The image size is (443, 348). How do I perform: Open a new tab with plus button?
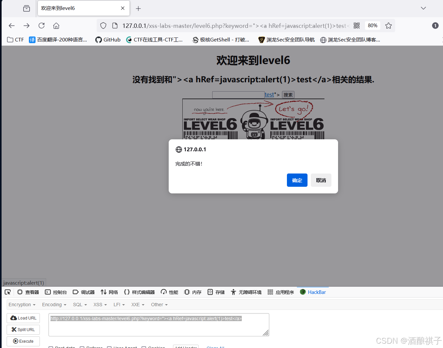pos(138,8)
